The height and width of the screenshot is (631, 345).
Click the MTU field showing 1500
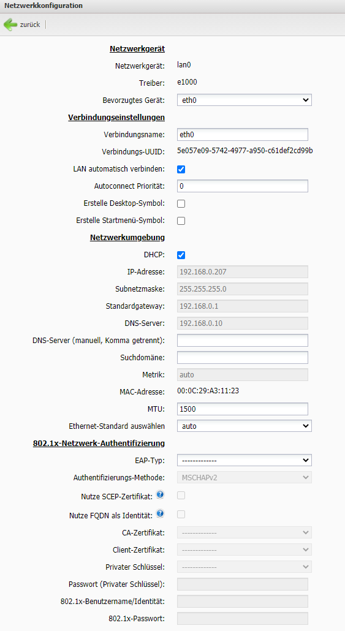click(242, 409)
